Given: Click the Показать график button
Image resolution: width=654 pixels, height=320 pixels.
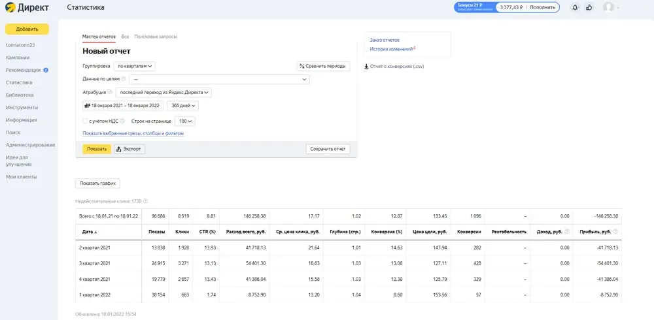Looking at the screenshot, I should click(x=97, y=184).
